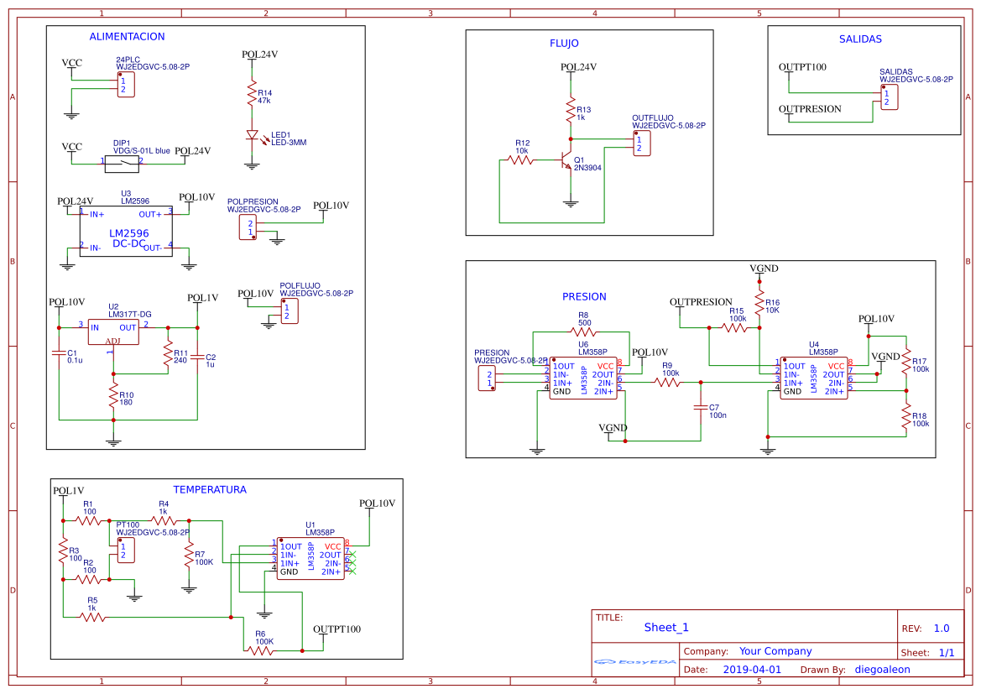The width and height of the screenshot is (981, 694).
Task: Select the 24PLC connector symbol
Action: [126, 85]
